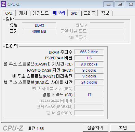Click the 명령어 속도 (CR) label

point(57,95)
